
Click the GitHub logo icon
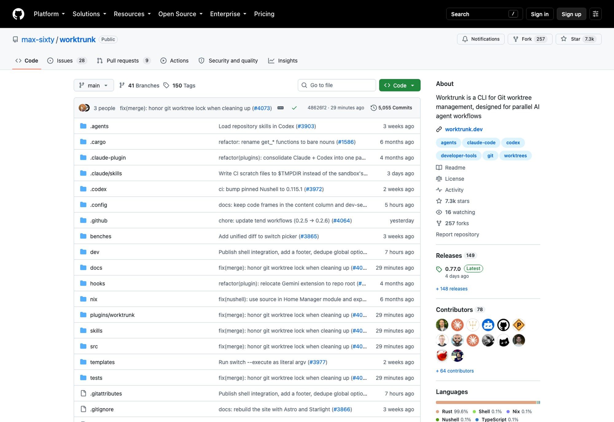click(18, 14)
